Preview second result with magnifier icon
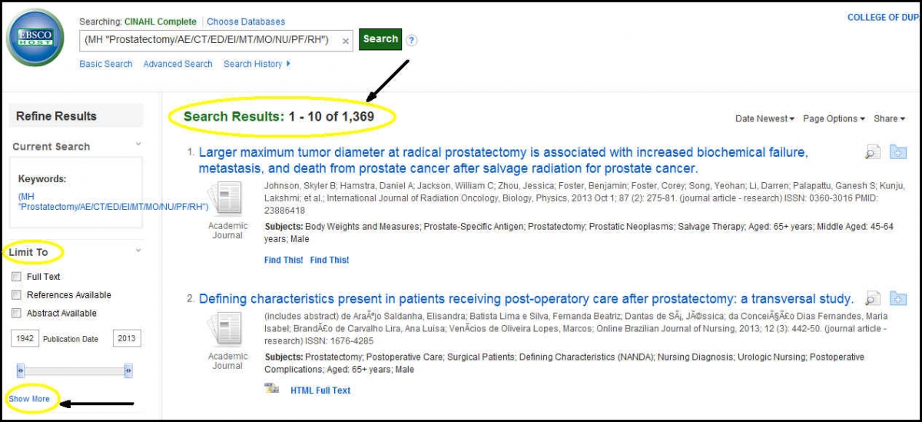 872,299
